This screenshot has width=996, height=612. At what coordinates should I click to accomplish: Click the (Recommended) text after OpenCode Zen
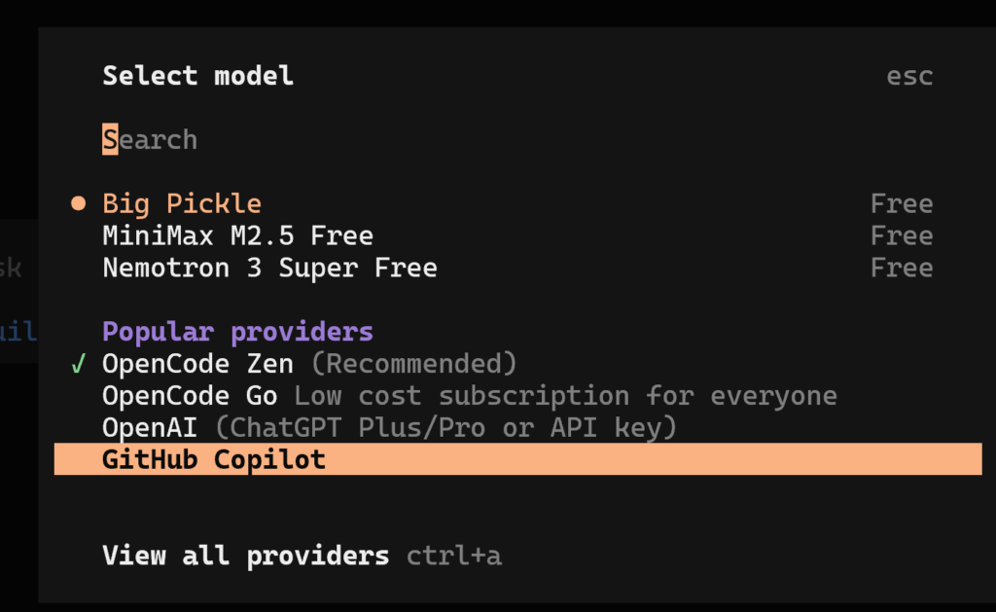pos(414,364)
